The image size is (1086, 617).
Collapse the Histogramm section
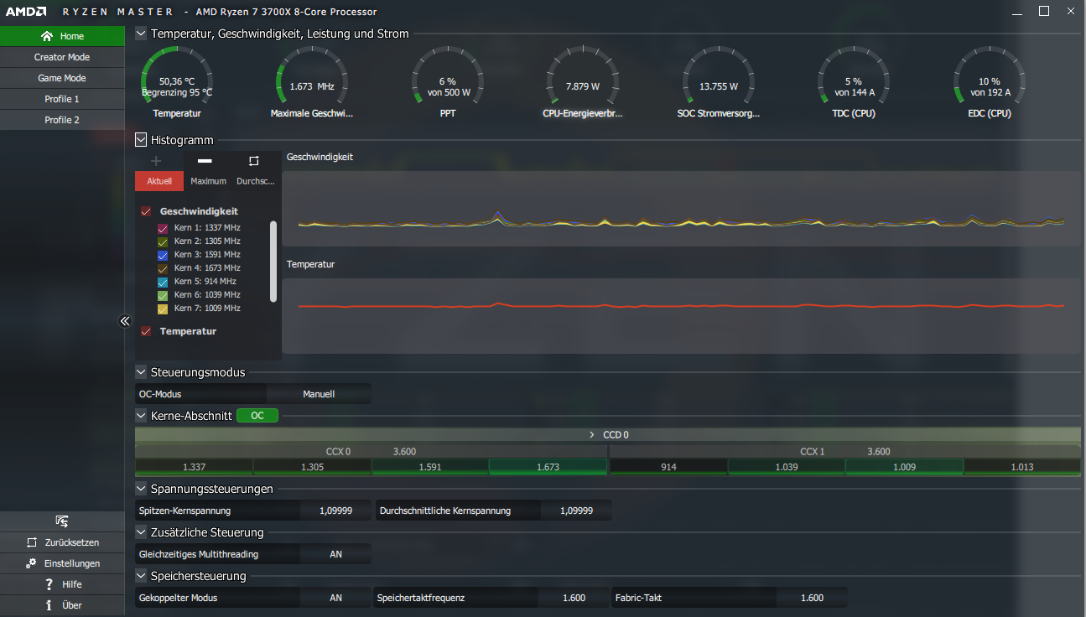(x=141, y=140)
